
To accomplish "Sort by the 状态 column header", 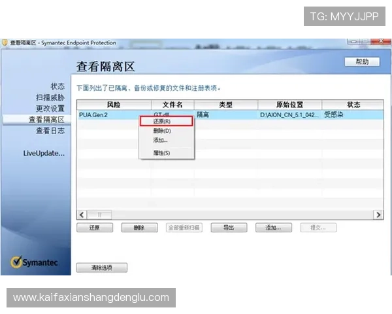I will [x=353, y=105].
